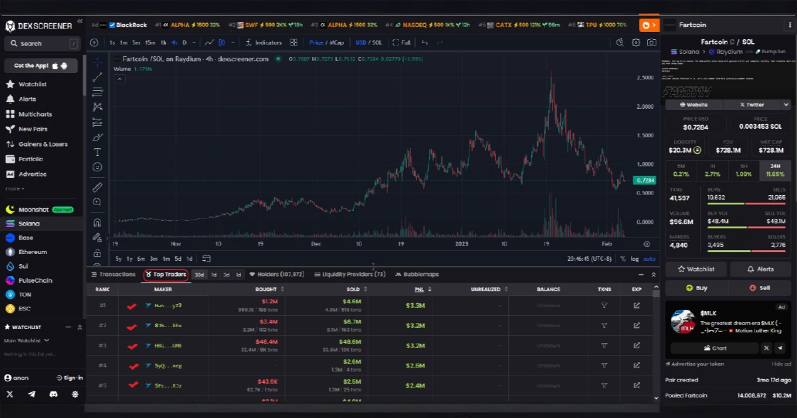Image resolution: width=797 pixels, height=418 pixels.
Task: Click the green Buy button
Action: point(696,288)
